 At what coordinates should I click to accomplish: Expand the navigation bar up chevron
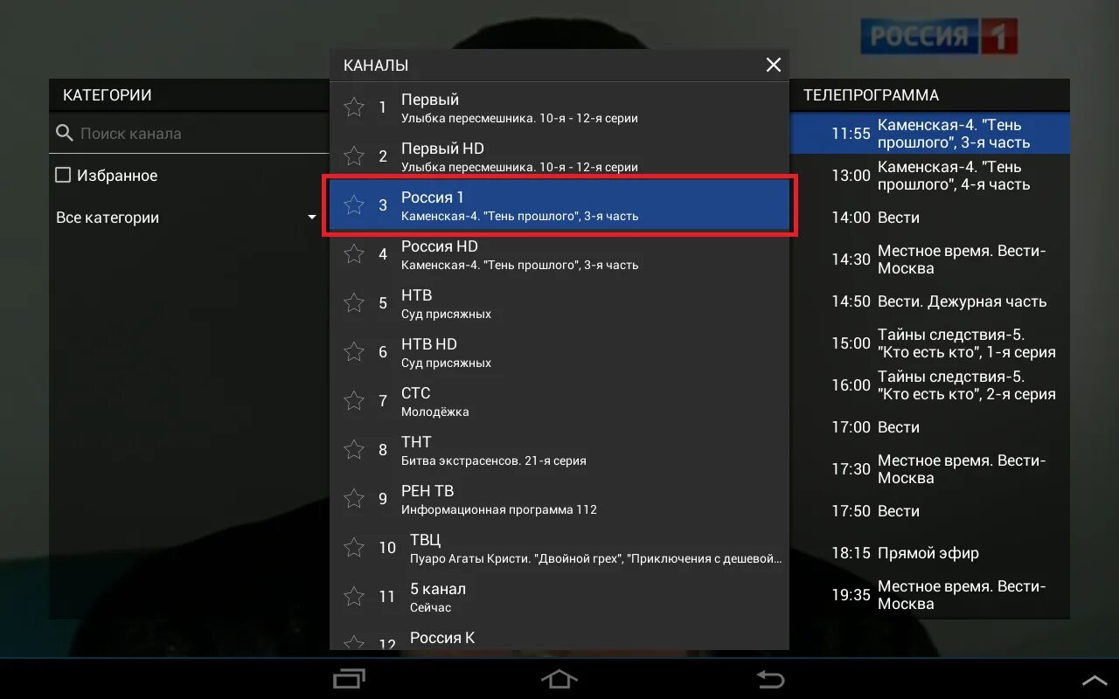[x=1095, y=680]
